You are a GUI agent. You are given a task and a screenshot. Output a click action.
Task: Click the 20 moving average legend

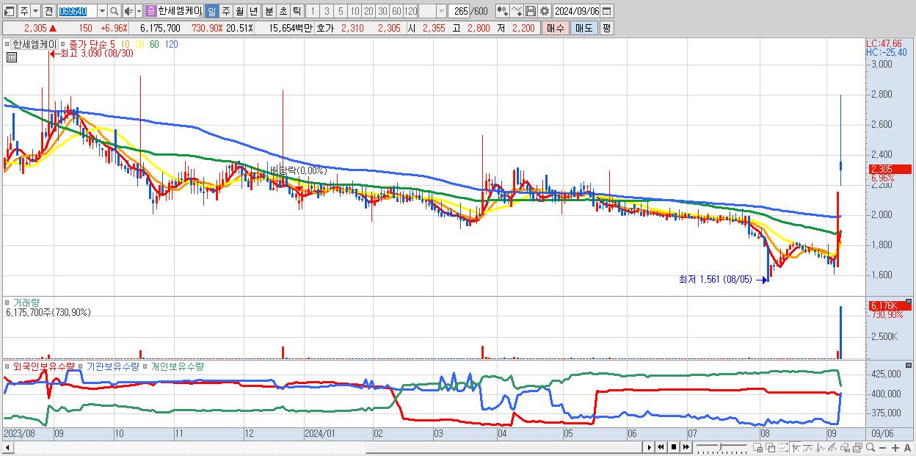click(139, 44)
